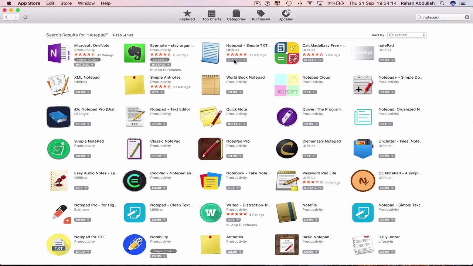This screenshot has width=473, height=266.
Task: Go to Featured section
Action: click(187, 16)
